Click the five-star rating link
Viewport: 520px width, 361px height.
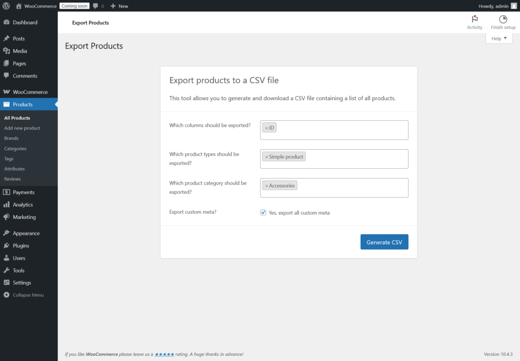[x=165, y=354]
